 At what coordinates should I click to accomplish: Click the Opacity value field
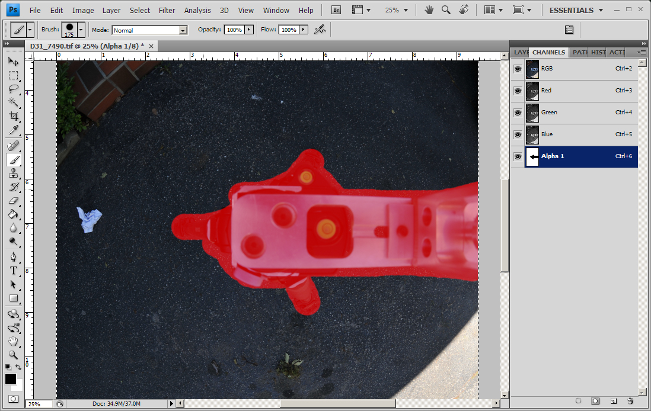(235, 30)
